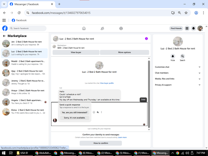Open more options dots beside quick response
208x156 pixels.
[x=102, y=112]
